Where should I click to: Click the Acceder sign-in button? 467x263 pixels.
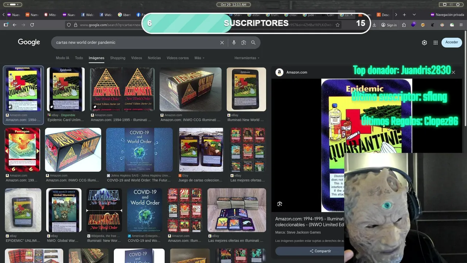pos(452,42)
